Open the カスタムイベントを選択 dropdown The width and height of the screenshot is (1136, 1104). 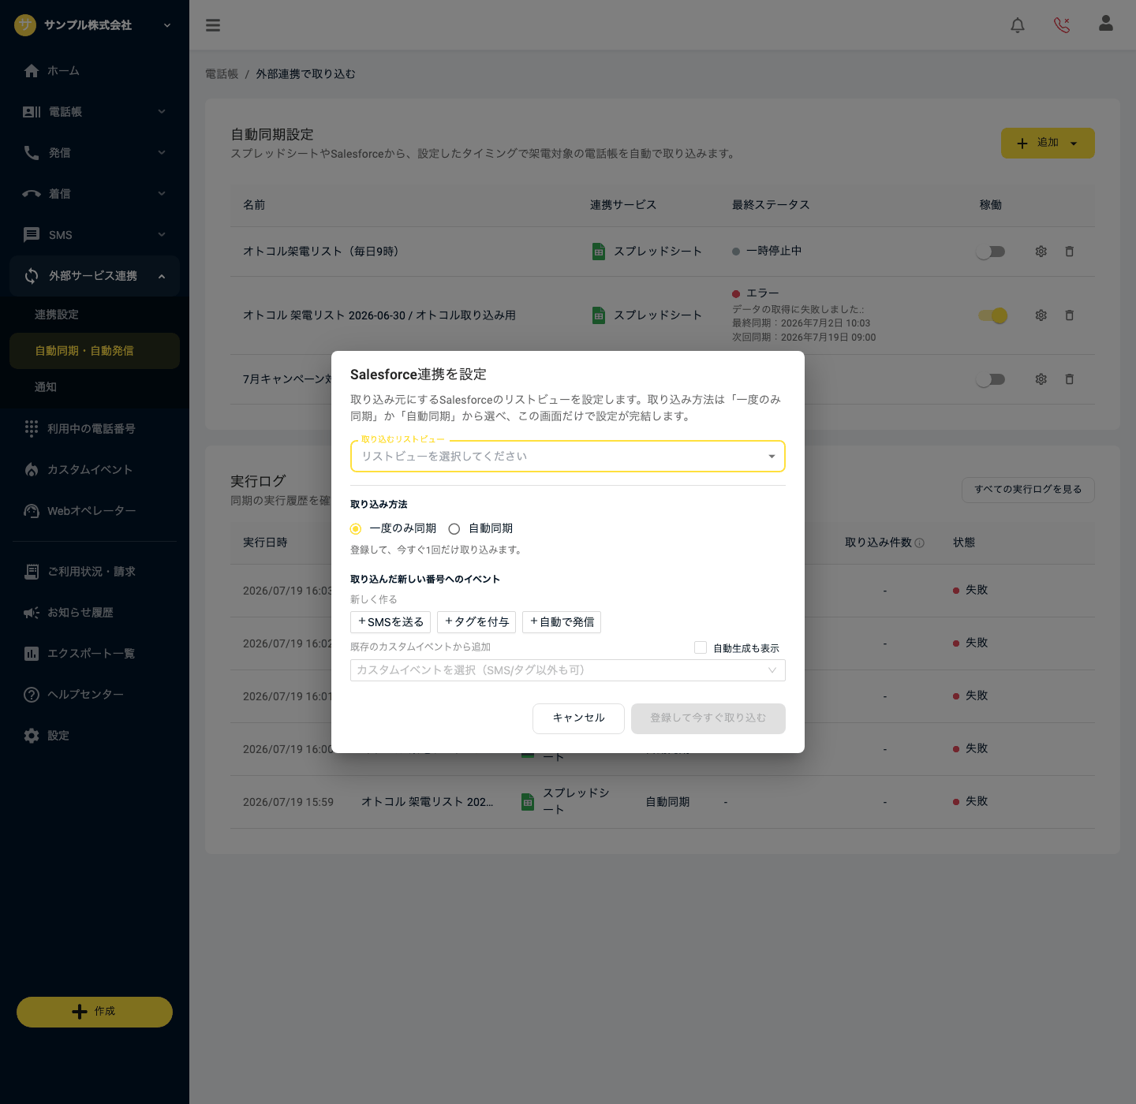point(568,670)
